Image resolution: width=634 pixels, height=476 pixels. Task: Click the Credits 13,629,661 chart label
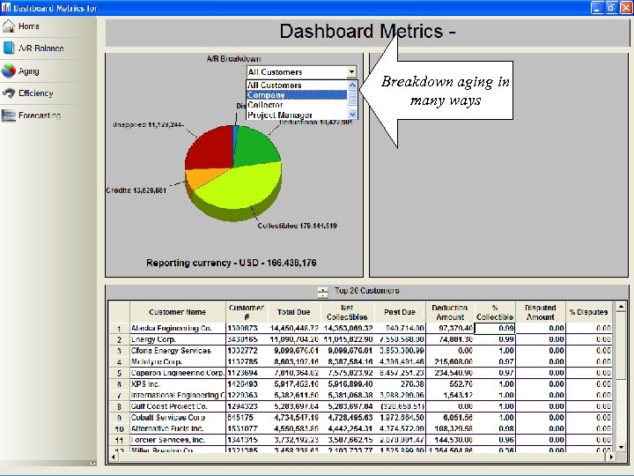[136, 190]
